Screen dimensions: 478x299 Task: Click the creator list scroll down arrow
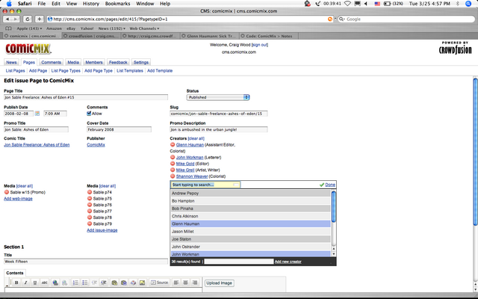coord(334,254)
